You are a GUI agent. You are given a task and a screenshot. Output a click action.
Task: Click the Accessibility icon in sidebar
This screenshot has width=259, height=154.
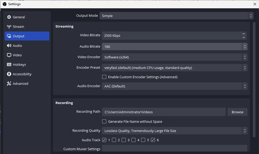coord(9,74)
